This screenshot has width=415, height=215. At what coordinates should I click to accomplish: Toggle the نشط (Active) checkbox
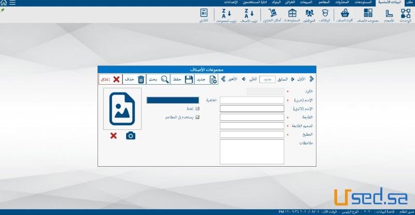coord(197,109)
